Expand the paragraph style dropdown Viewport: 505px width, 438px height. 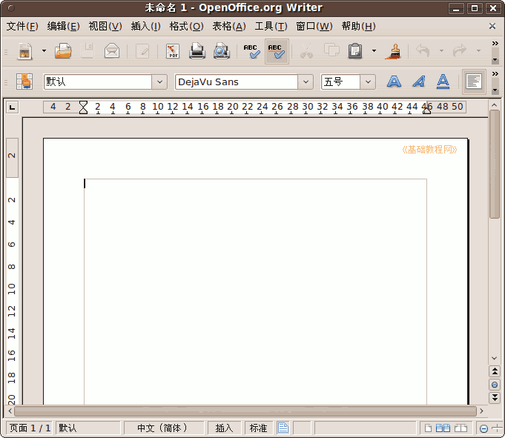coord(159,82)
